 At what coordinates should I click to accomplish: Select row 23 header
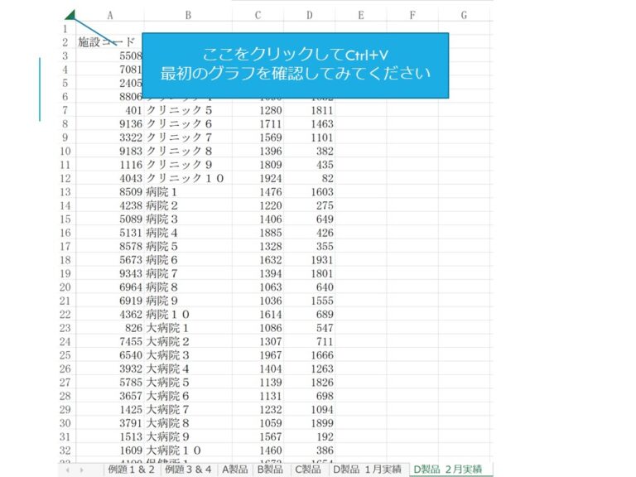[x=65, y=328]
